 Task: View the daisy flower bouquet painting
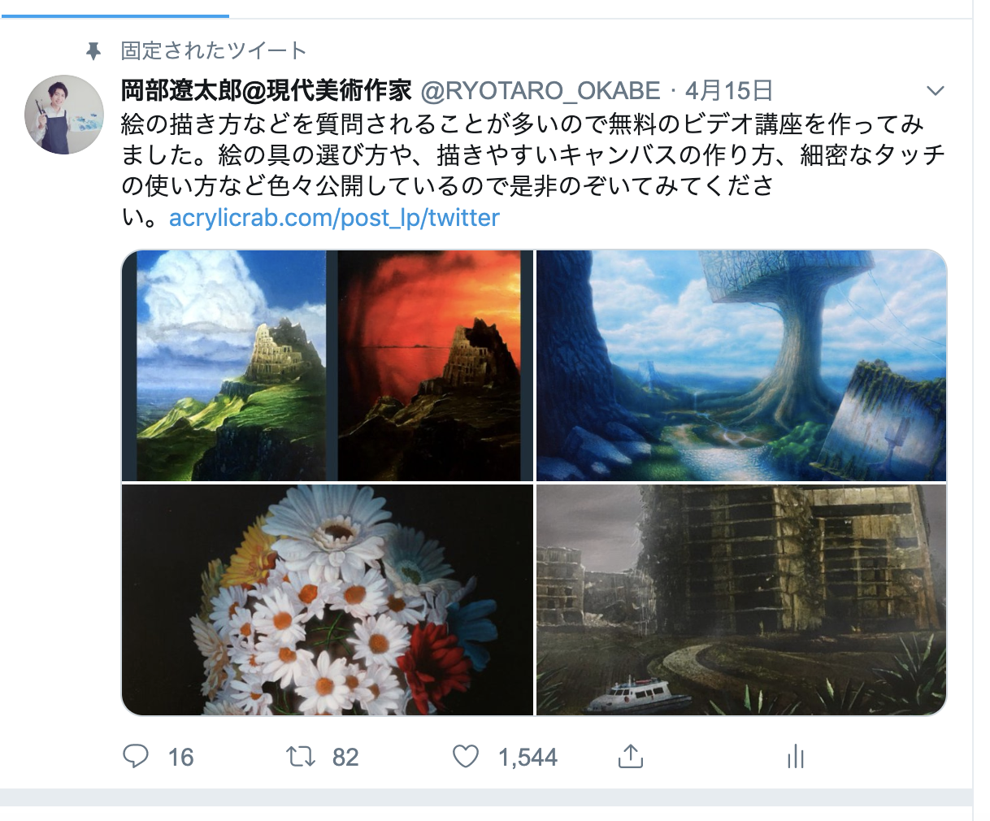(x=328, y=600)
